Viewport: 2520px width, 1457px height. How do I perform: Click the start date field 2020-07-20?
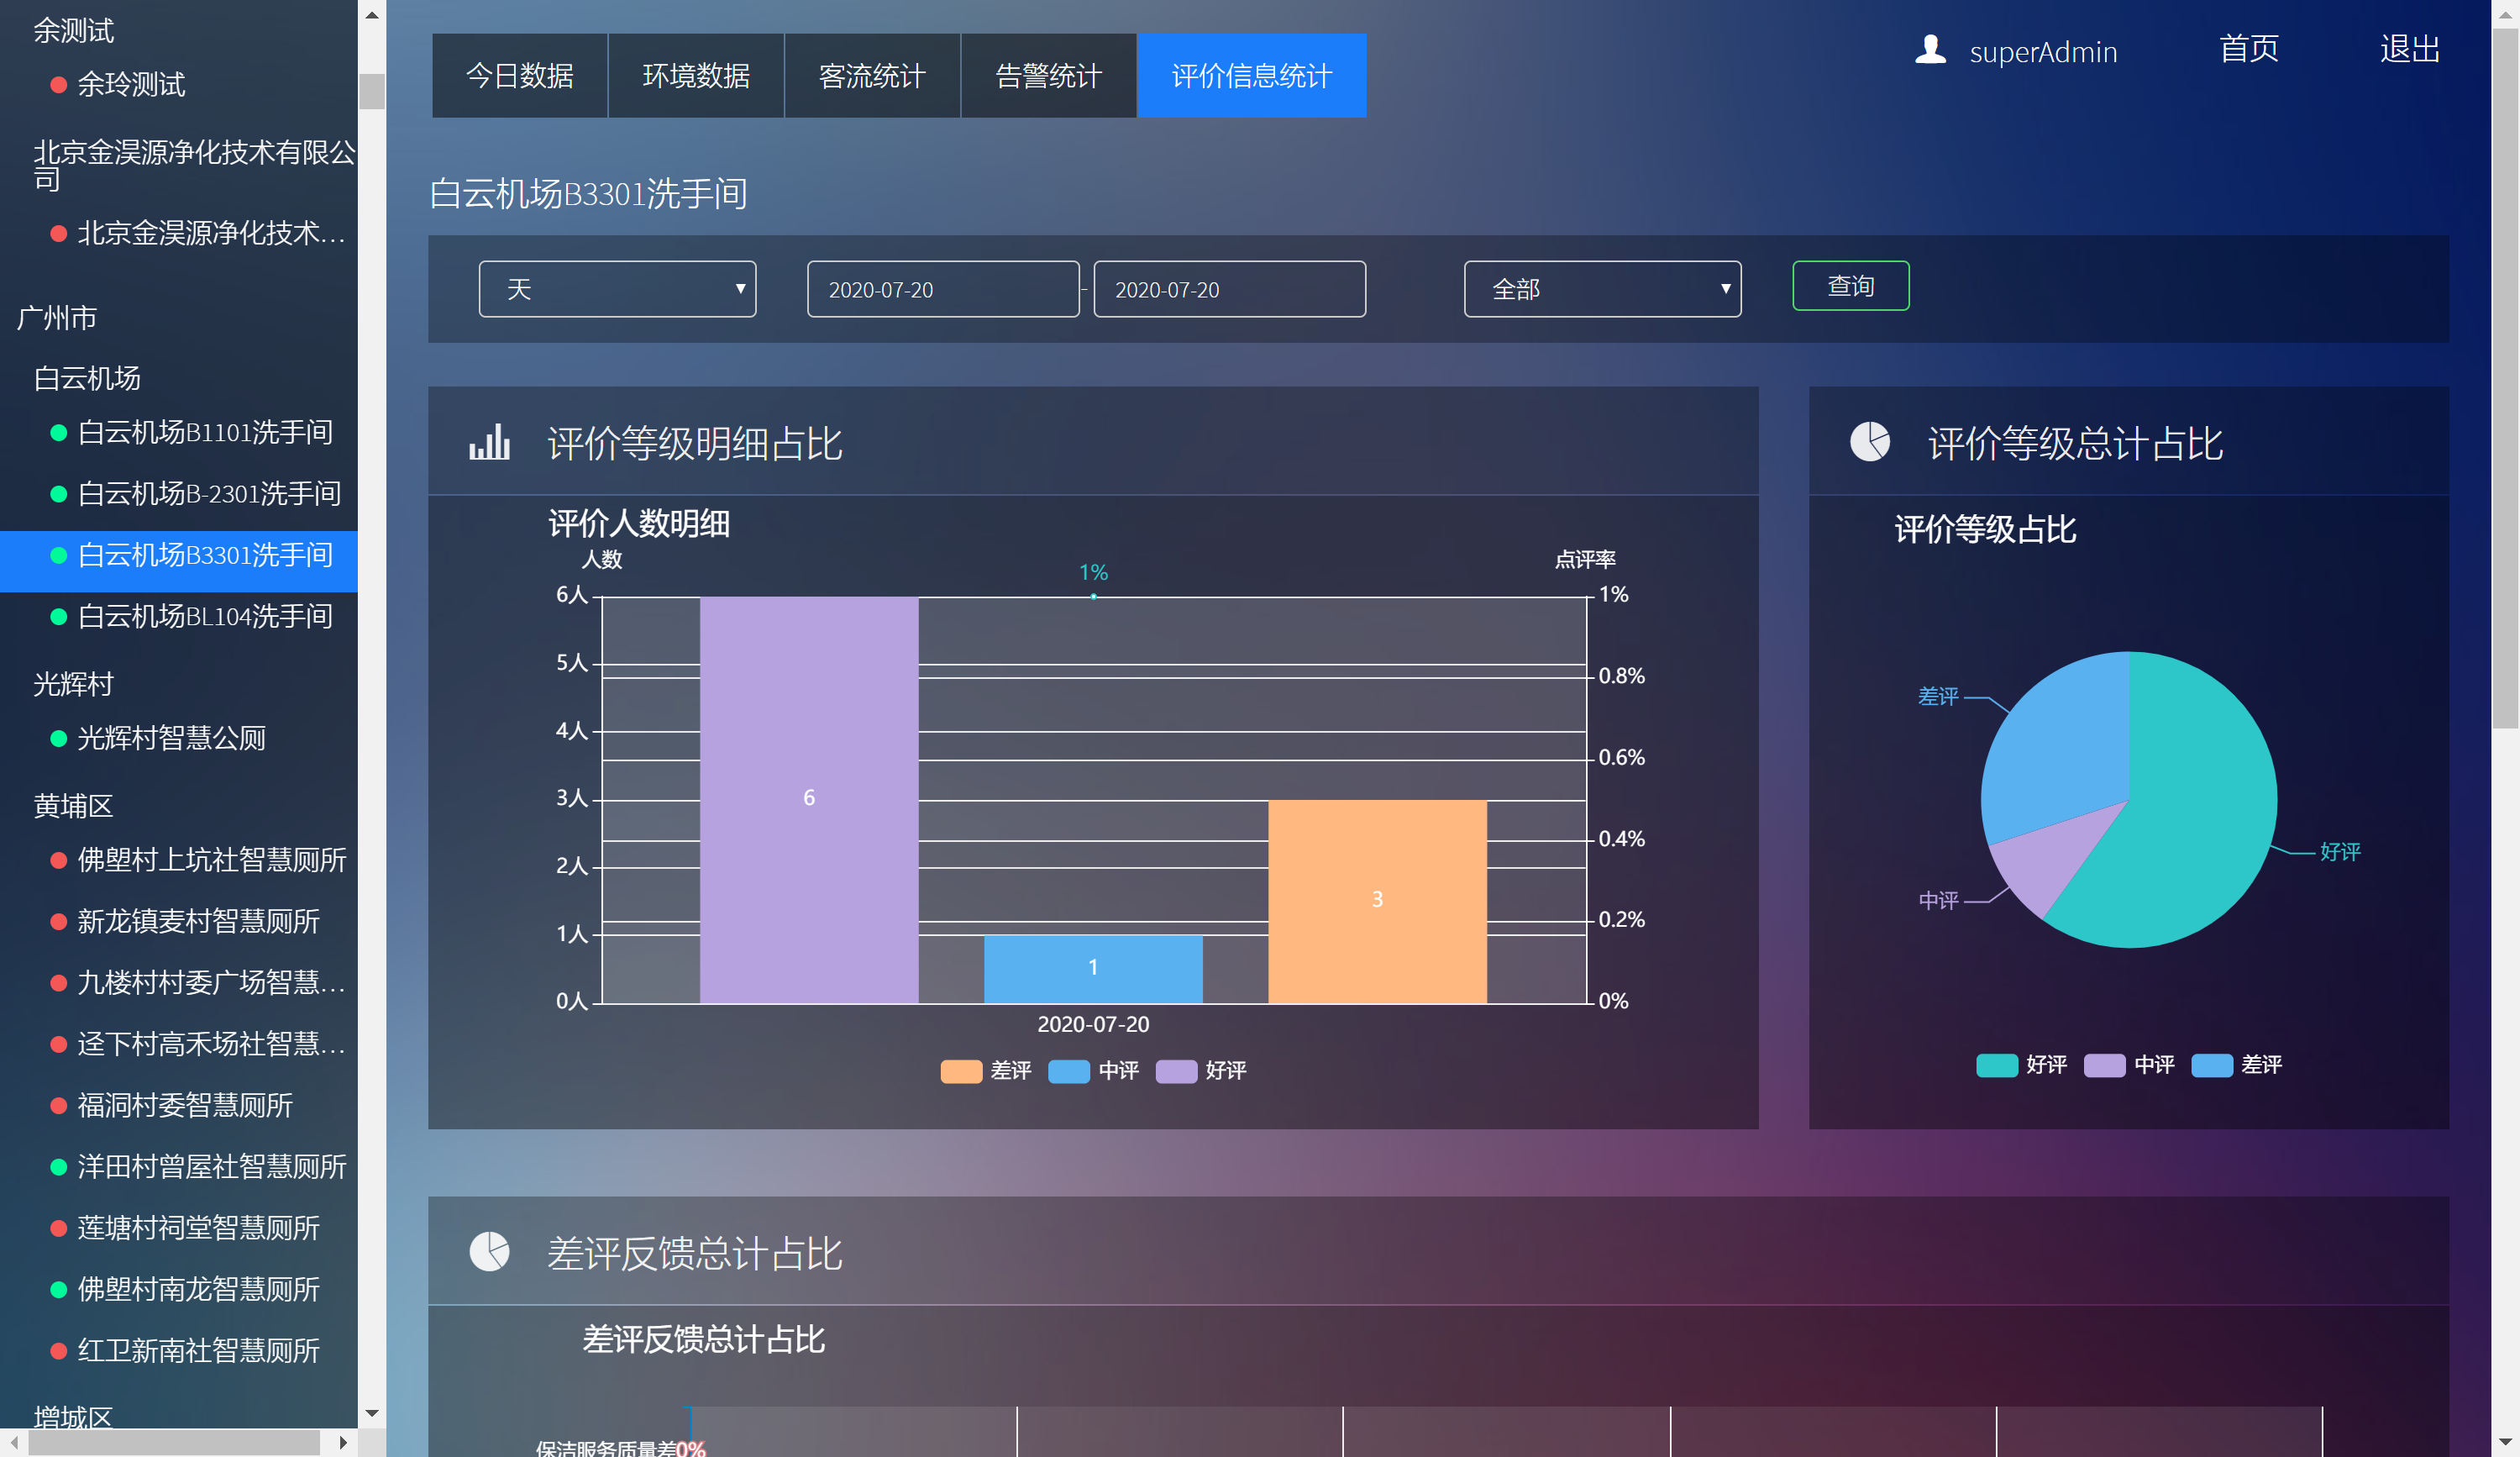(942, 289)
